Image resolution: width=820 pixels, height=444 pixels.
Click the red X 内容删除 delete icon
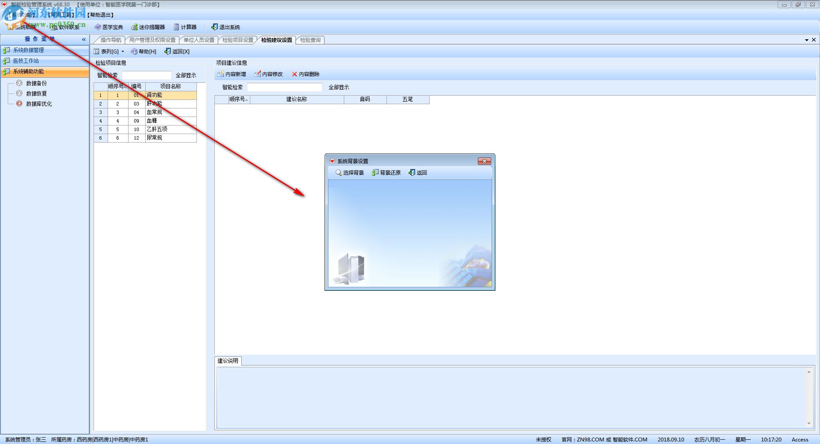pos(294,74)
